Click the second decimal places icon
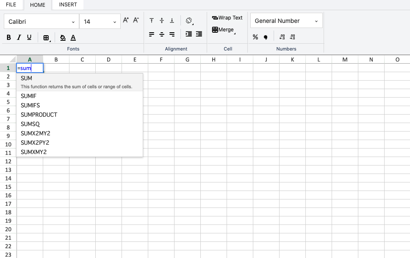Viewport: 410px width, 258px height. click(x=292, y=37)
